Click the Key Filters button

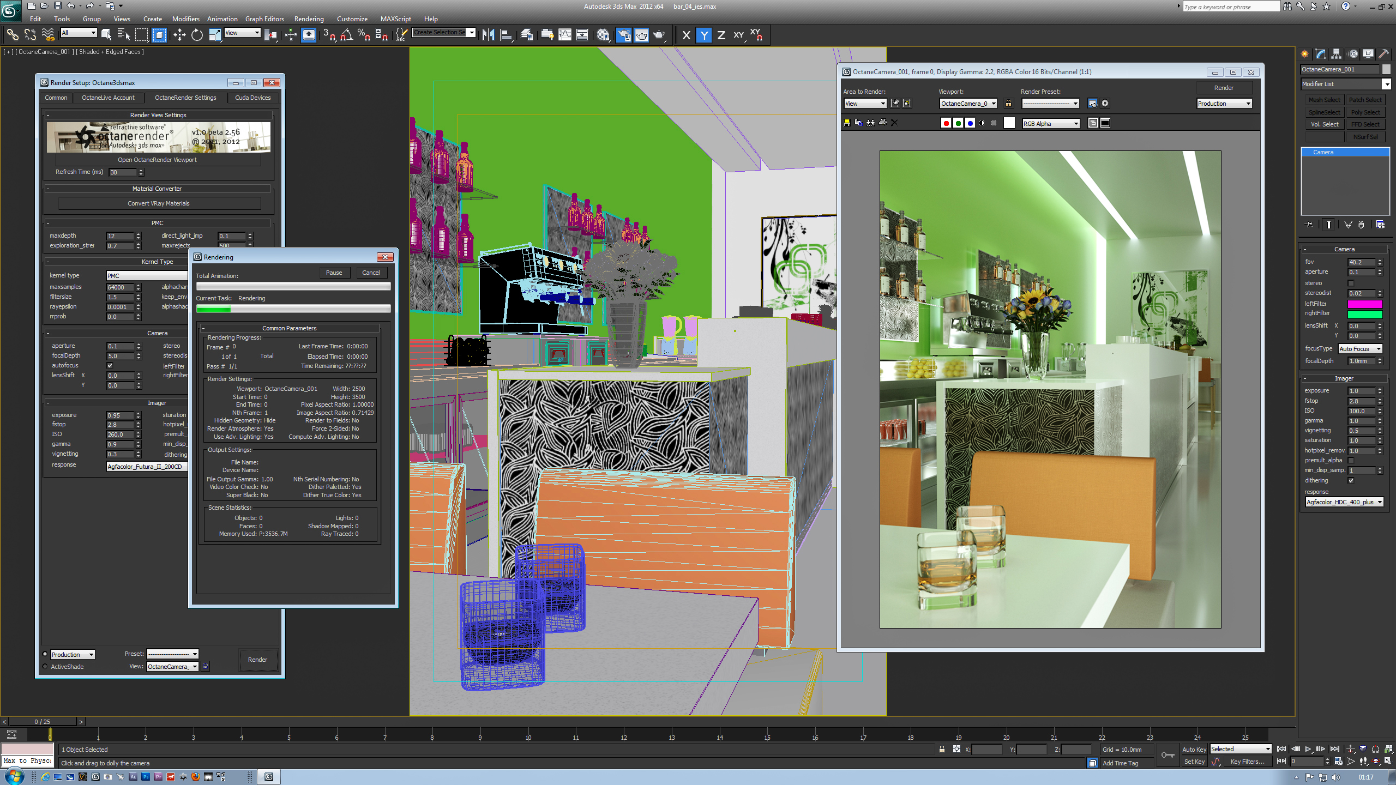tap(1247, 762)
